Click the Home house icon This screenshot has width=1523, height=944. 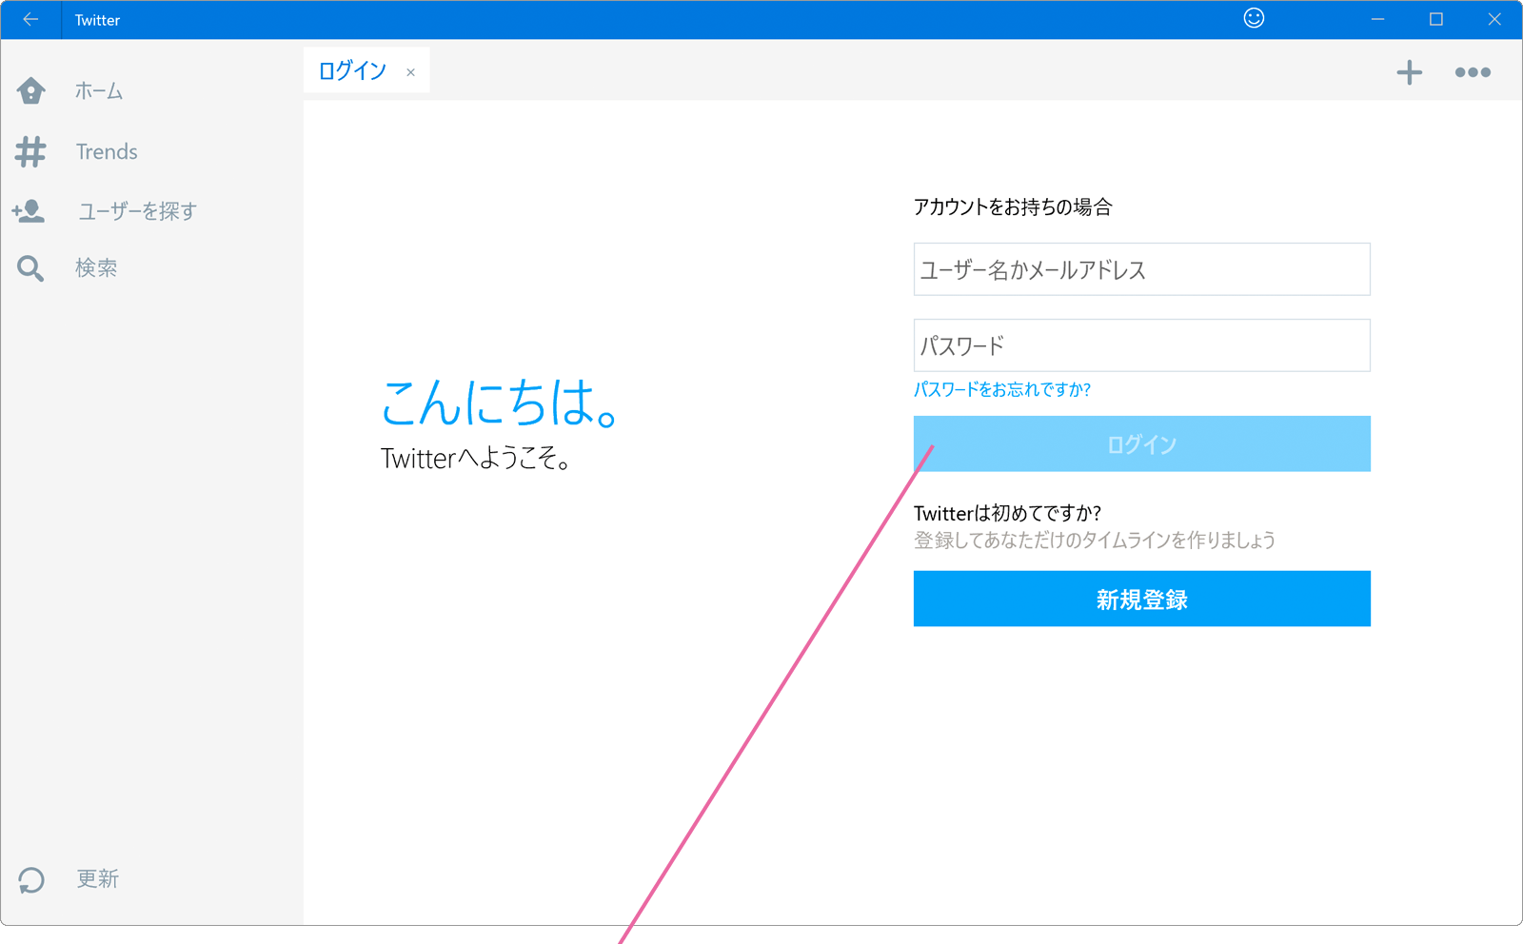[x=30, y=90]
